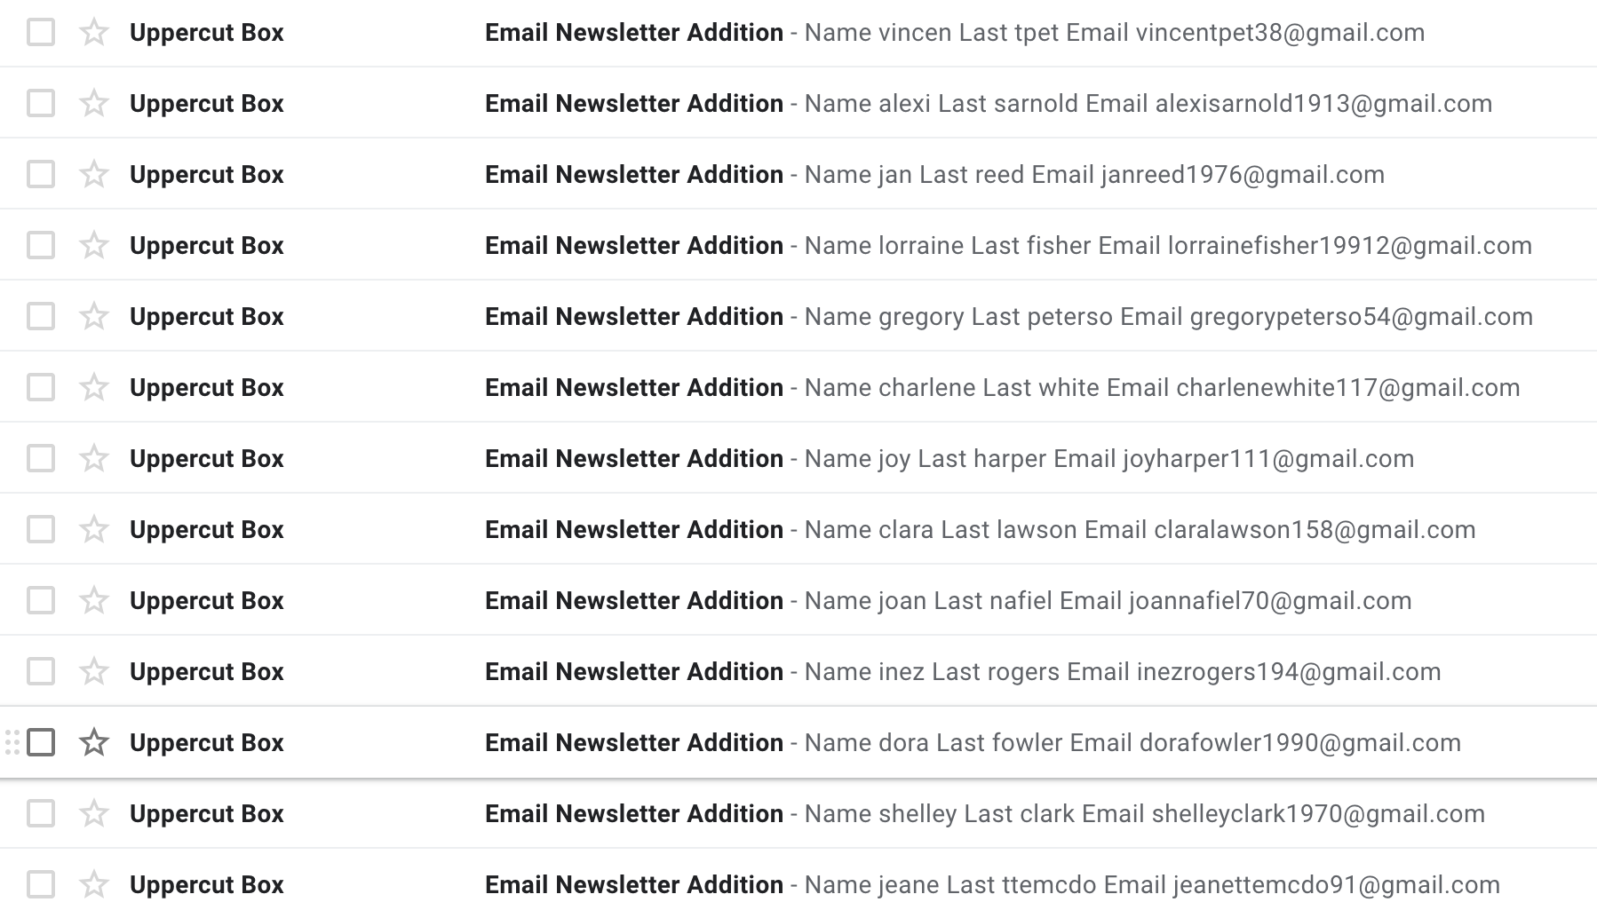Star the charlenewhite117@gmail.com email
Viewport: 1597px width, 918px height.
tap(93, 388)
